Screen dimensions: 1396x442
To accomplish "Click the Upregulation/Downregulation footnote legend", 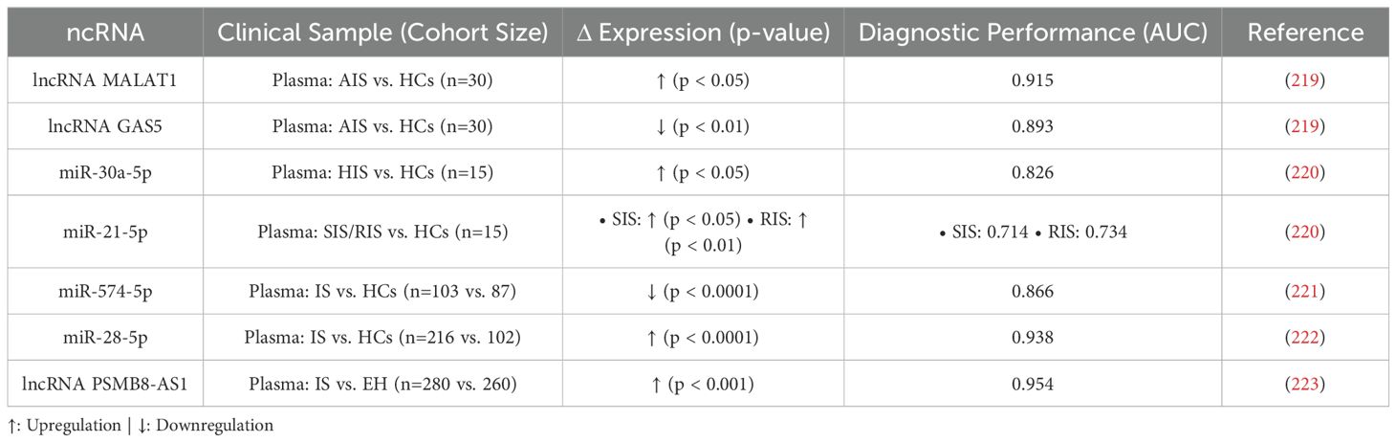I will coord(140,426).
